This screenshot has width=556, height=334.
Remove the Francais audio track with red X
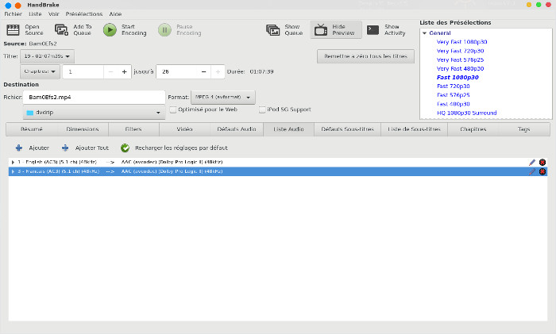(x=542, y=171)
